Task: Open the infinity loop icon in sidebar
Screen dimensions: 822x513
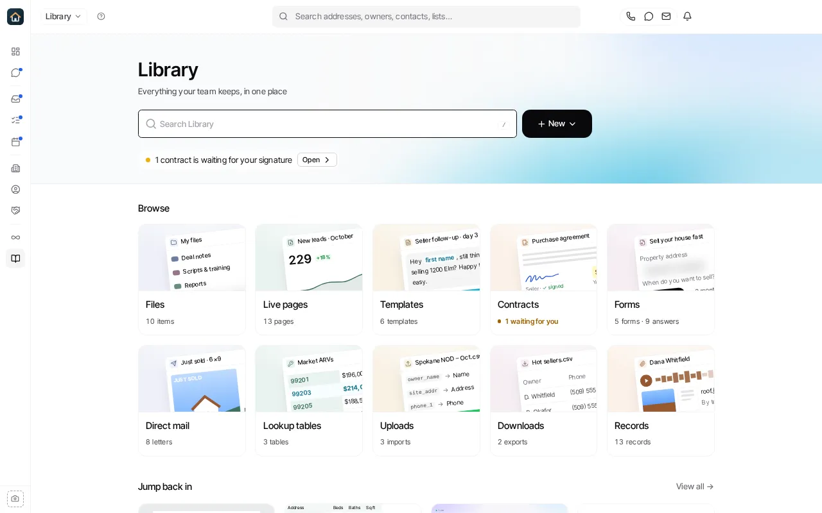Action: 15,237
